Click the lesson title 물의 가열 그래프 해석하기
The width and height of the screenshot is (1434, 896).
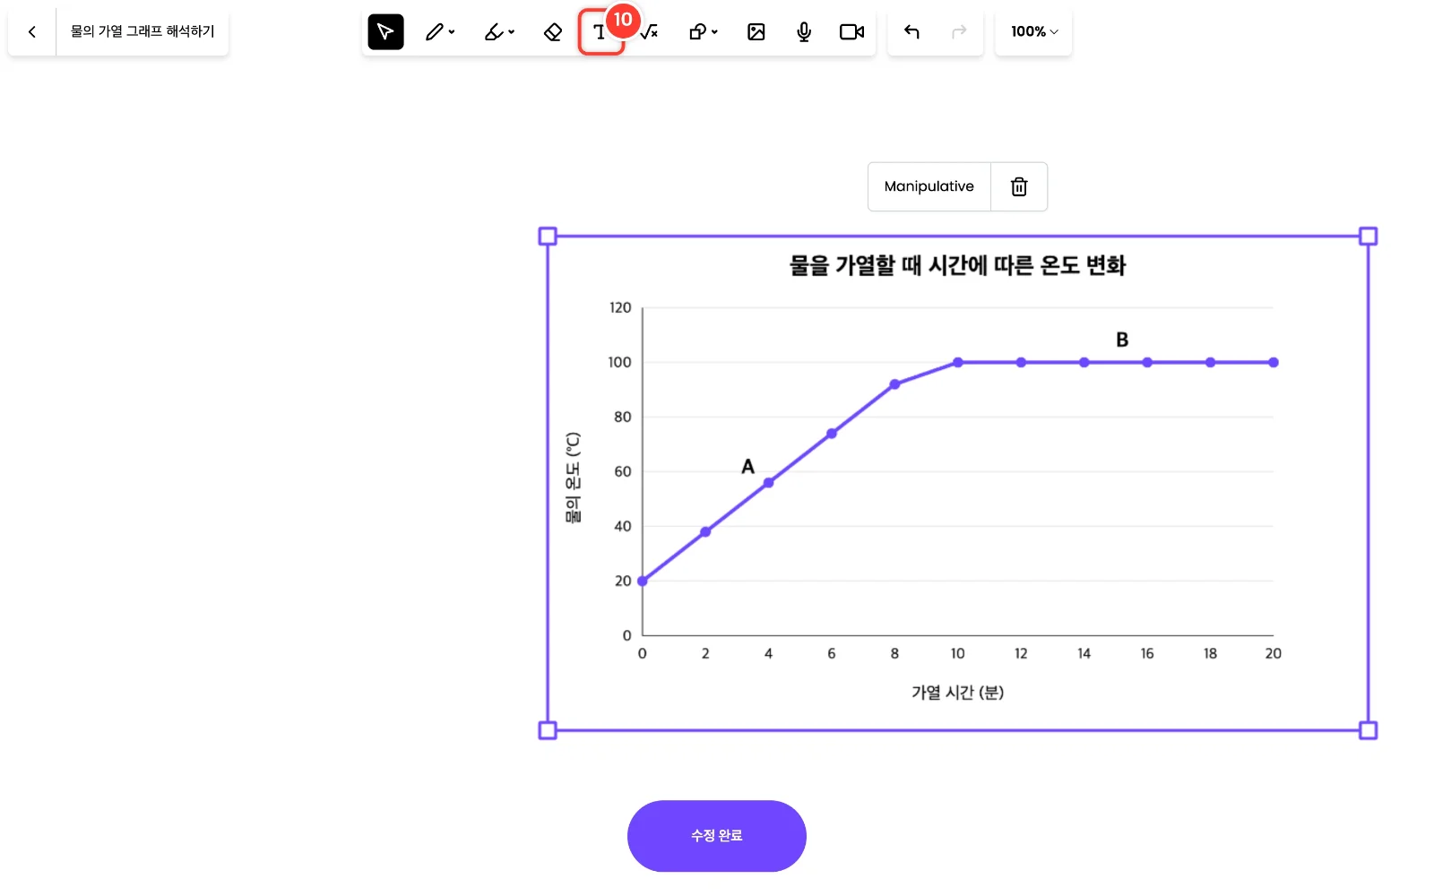143,31
